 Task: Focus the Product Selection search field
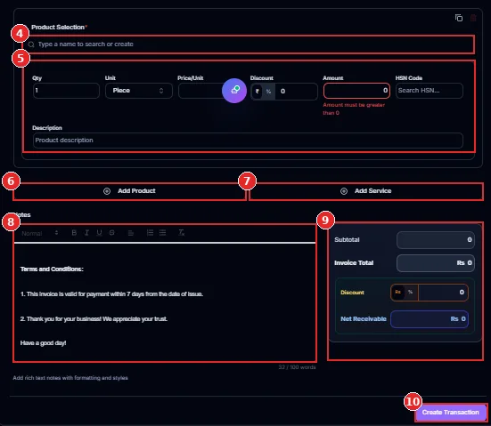click(x=248, y=44)
